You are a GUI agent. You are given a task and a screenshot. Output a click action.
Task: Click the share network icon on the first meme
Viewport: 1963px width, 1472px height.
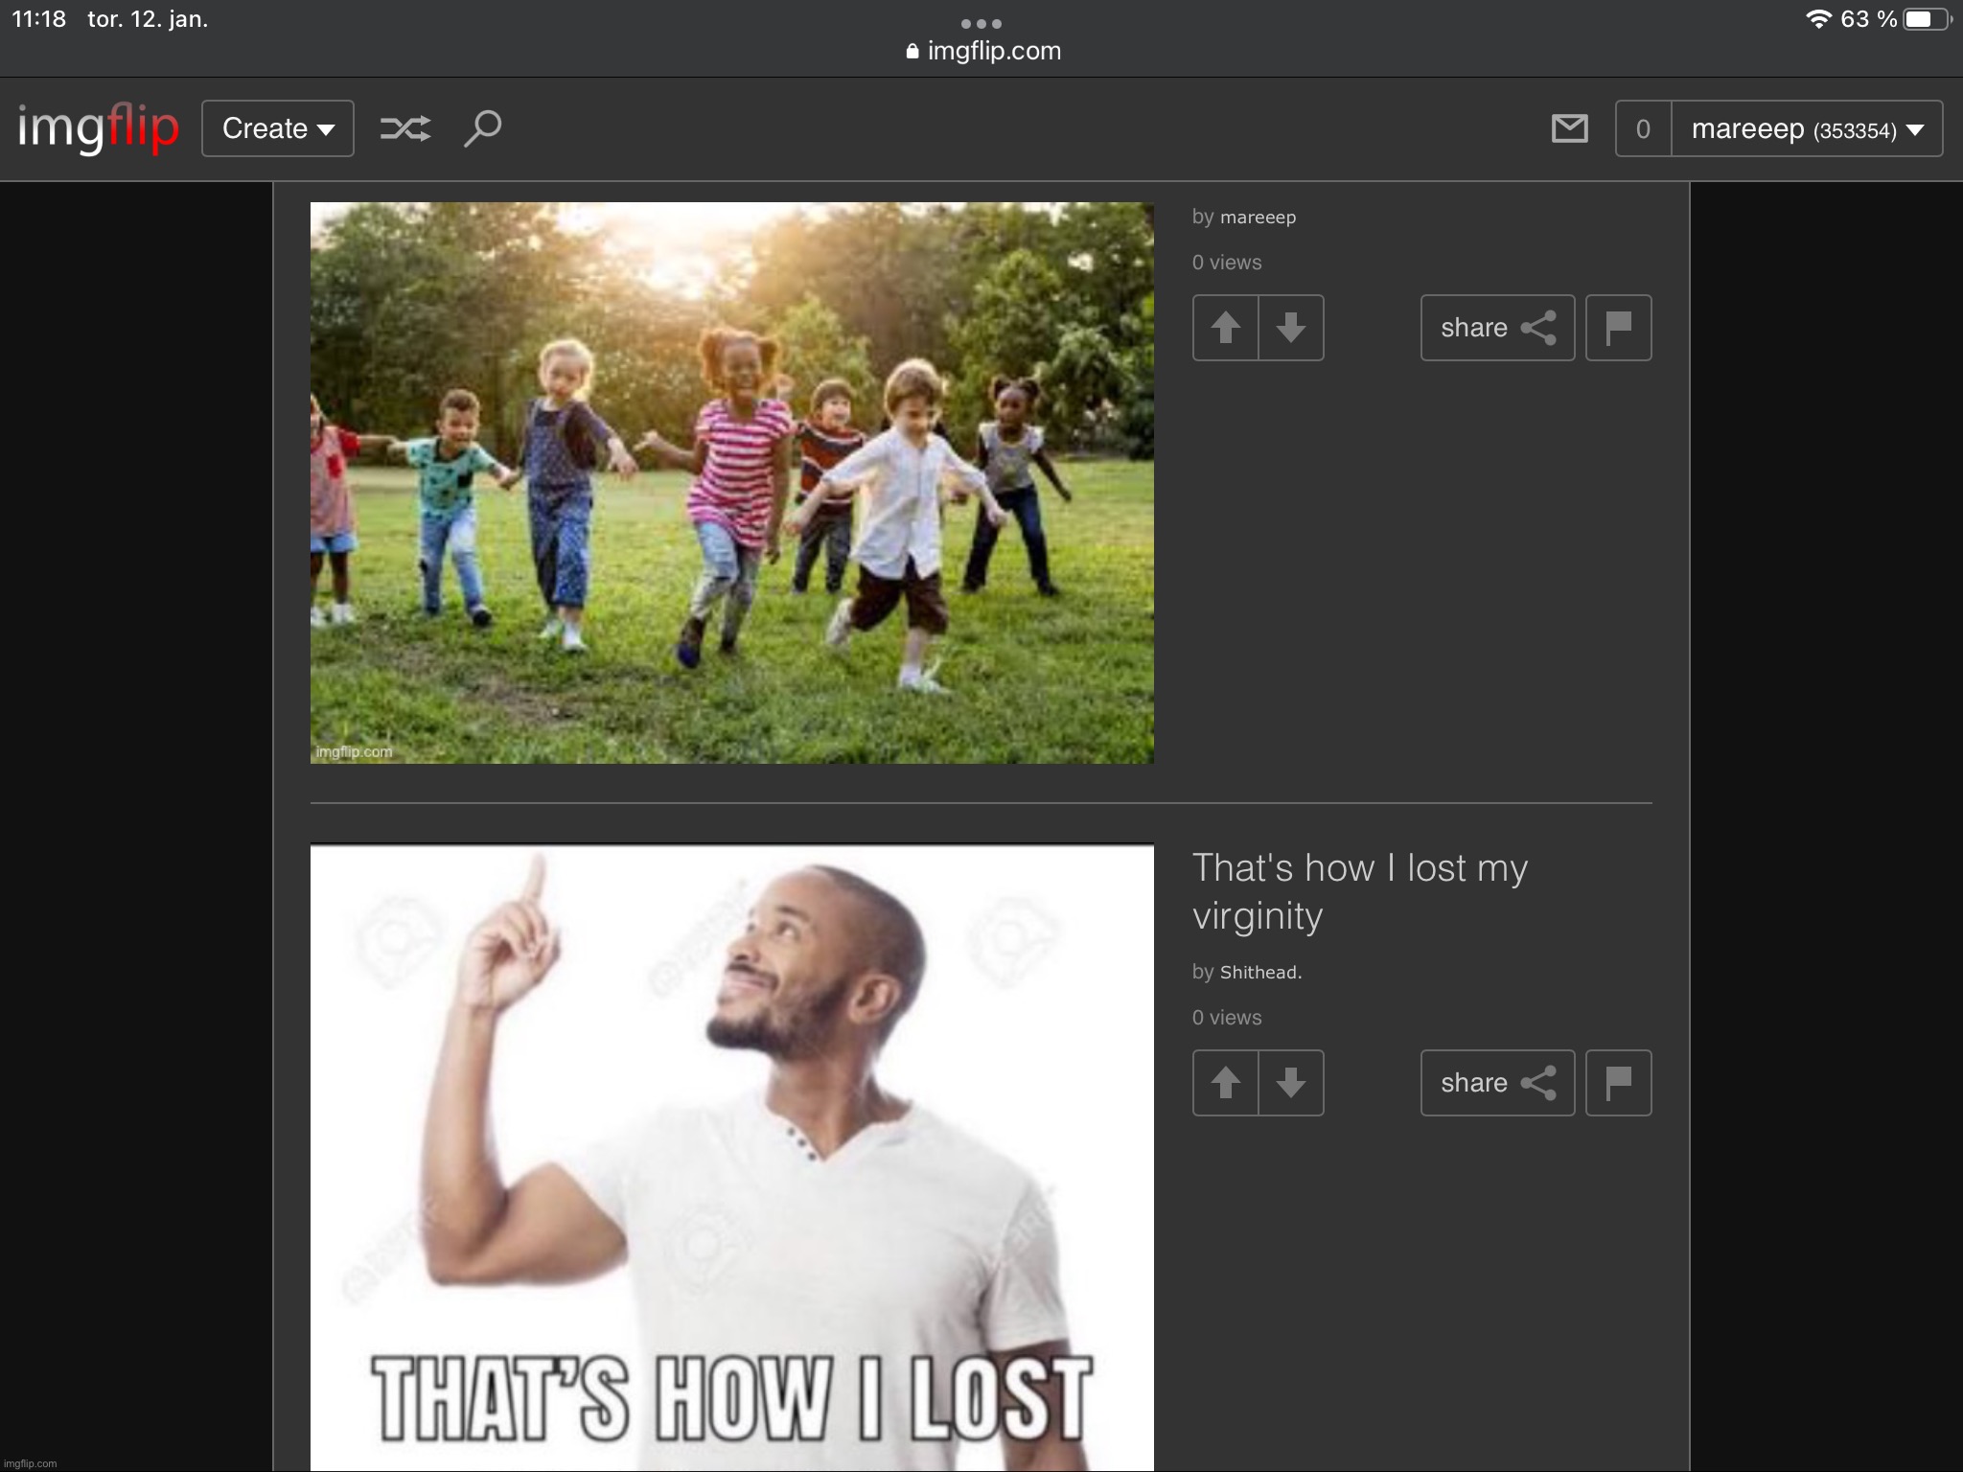coord(1540,328)
